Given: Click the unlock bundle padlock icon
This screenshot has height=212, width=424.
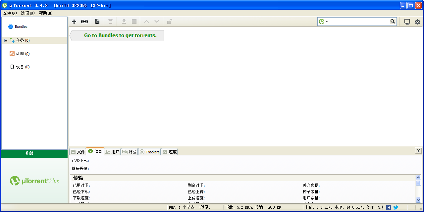Looking at the screenshot, I should coord(170,22).
